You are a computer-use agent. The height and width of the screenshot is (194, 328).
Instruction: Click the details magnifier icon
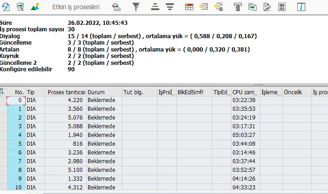coord(20,7)
